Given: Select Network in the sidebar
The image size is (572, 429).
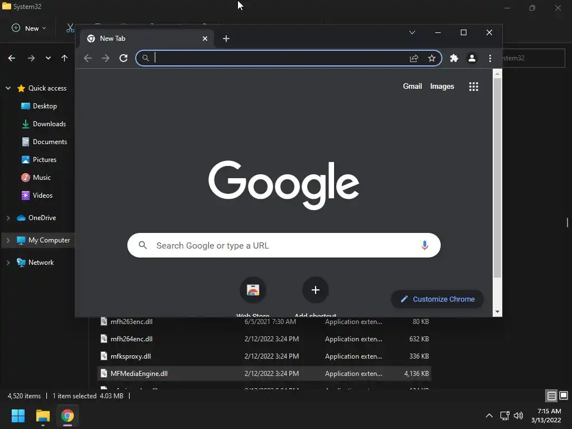Looking at the screenshot, I should point(35,263).
